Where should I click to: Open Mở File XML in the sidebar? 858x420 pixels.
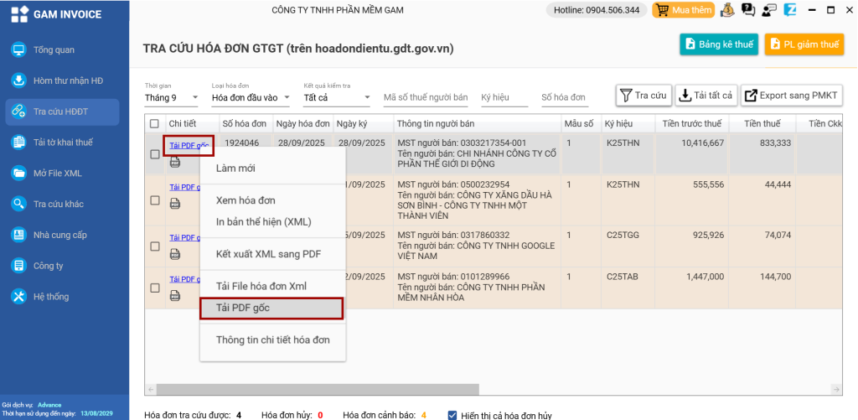(57, 174)
